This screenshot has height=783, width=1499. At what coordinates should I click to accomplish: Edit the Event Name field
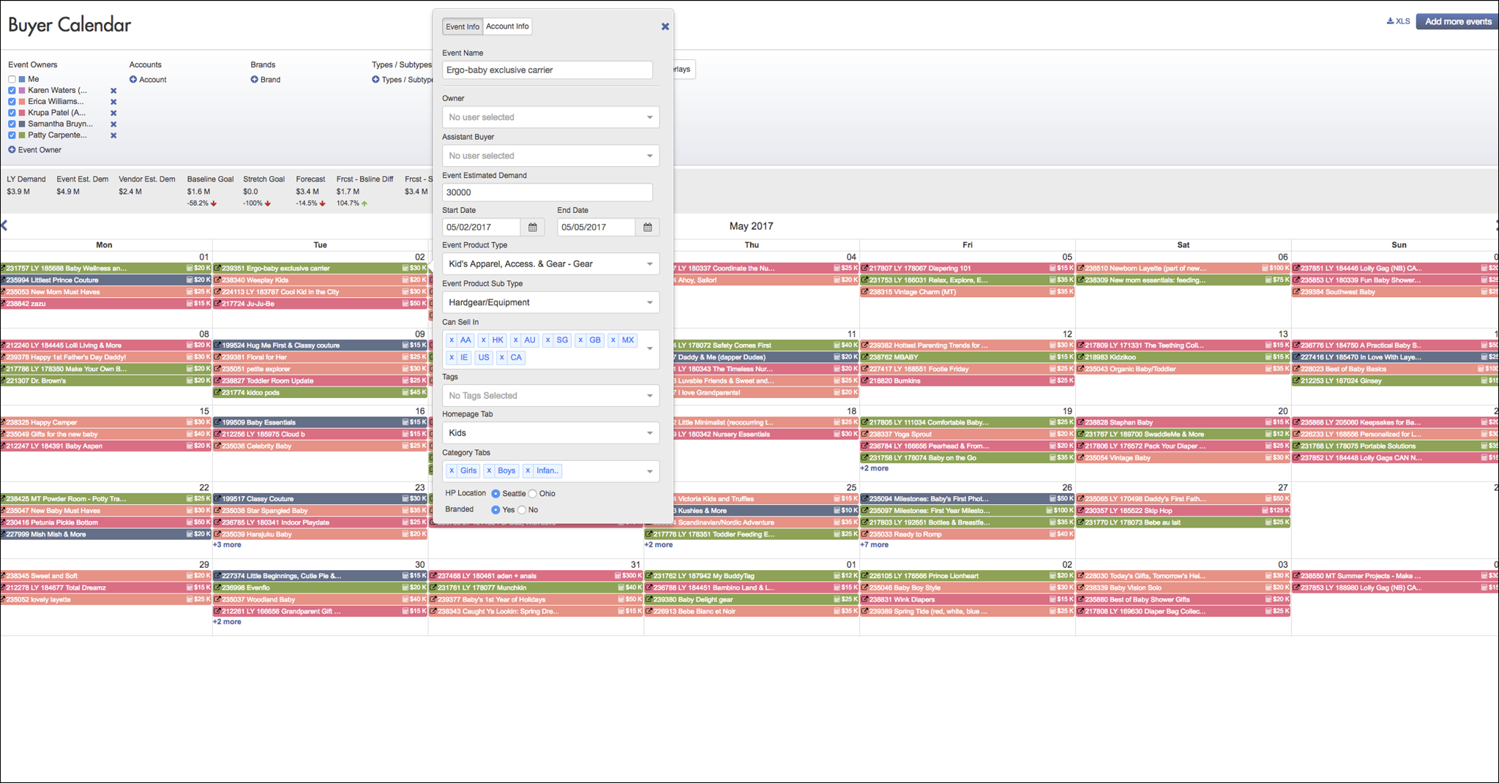click(x=547, y=70)
